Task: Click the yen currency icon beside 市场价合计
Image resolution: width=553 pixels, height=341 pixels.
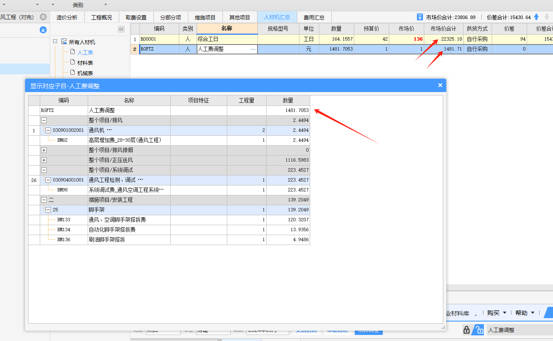Action: pyautogui.click(x=420, y=17)
